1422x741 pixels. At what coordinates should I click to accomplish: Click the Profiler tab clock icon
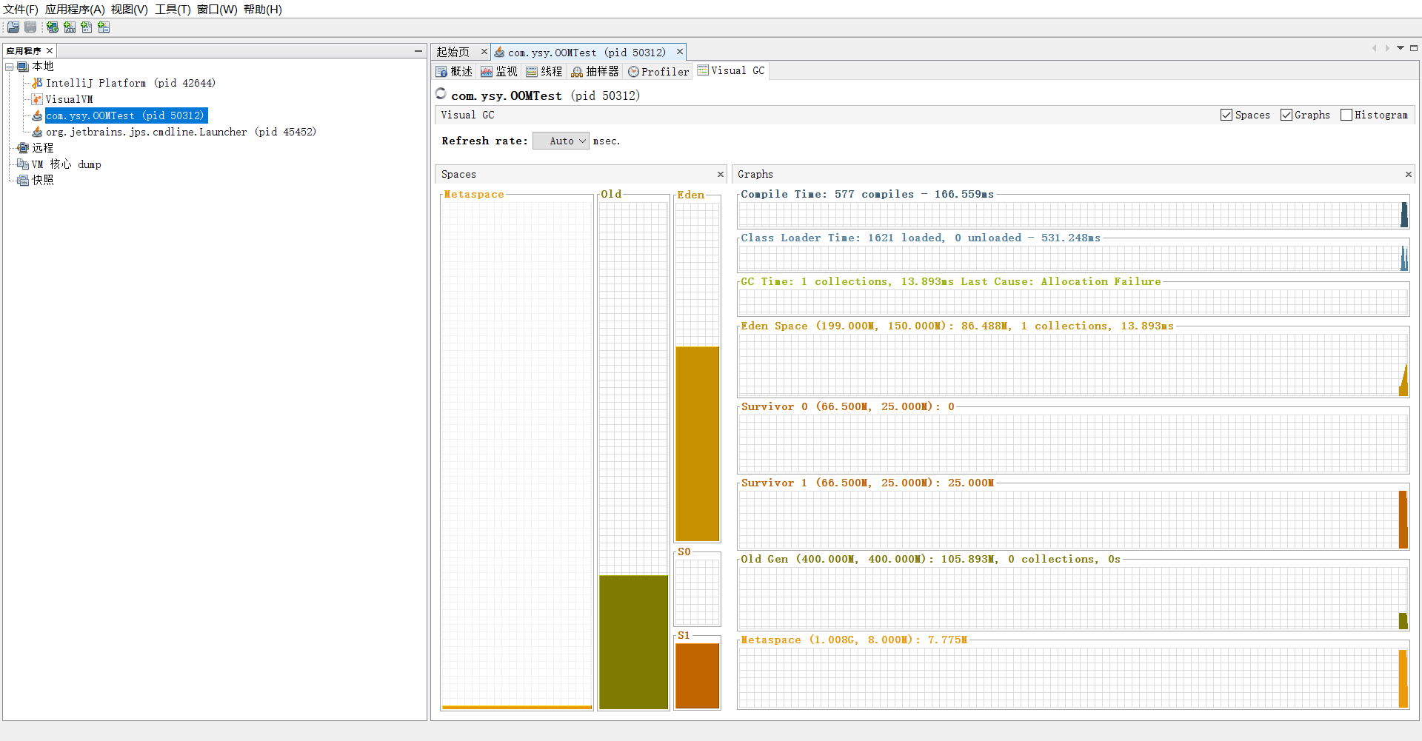633,72
